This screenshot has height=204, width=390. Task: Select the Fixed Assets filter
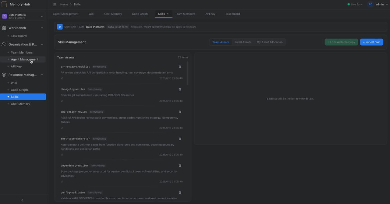click(243, 42)
